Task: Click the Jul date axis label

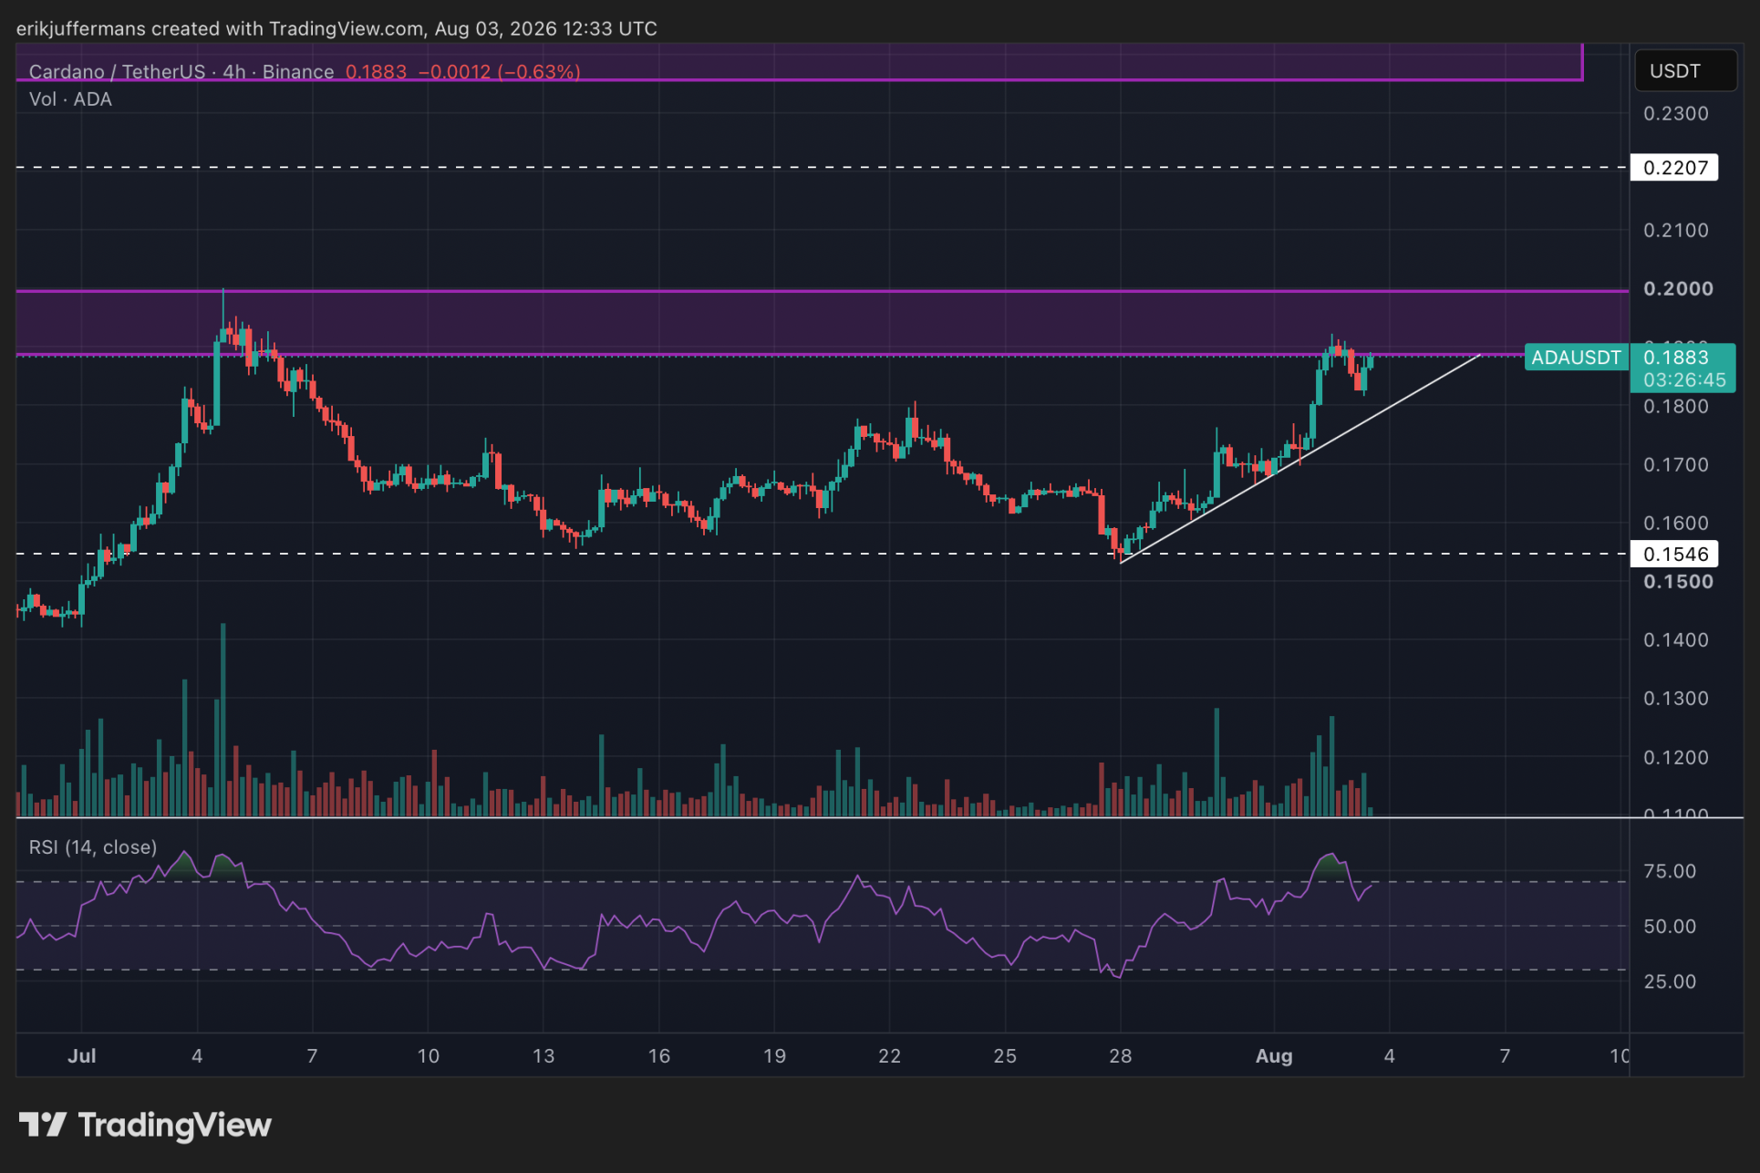Action: 82,1055
